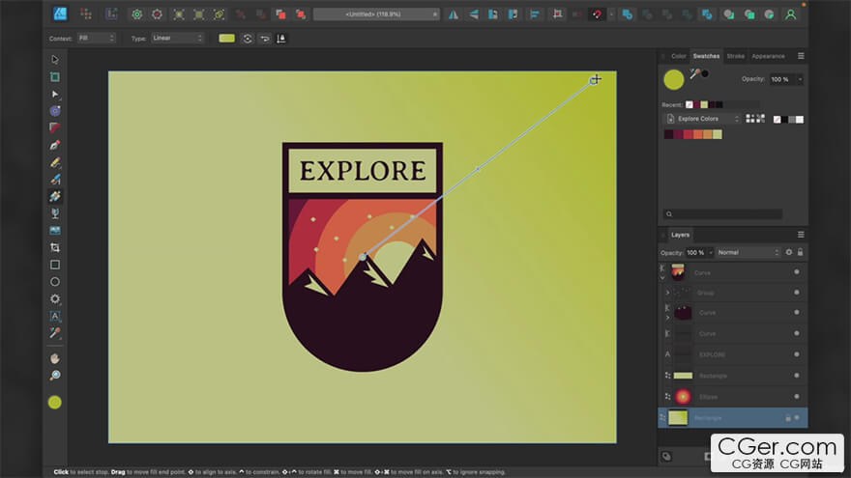This screenshot has height=478, width=851.
Task: Open the layer blend mode dropdown showing Normal
Action: tap(747, 252)
